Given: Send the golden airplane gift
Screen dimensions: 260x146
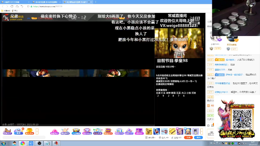Looking at the screenshot, I should [149, 131].
